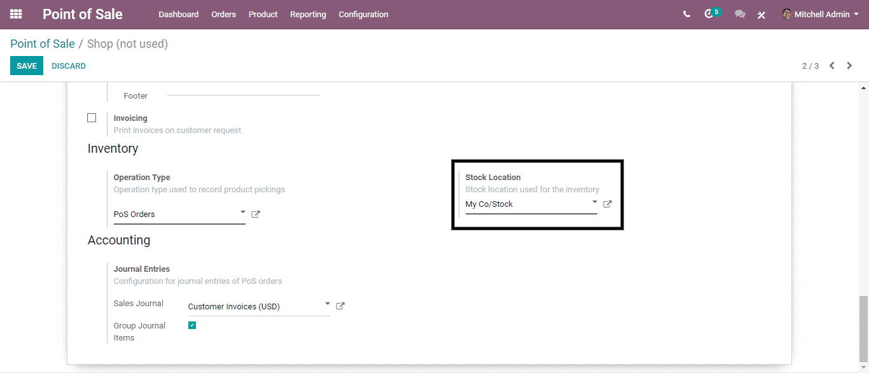Viewport: 869px width, 373px height.
Task: Open the Configuration menu
Action: [363, 14]
